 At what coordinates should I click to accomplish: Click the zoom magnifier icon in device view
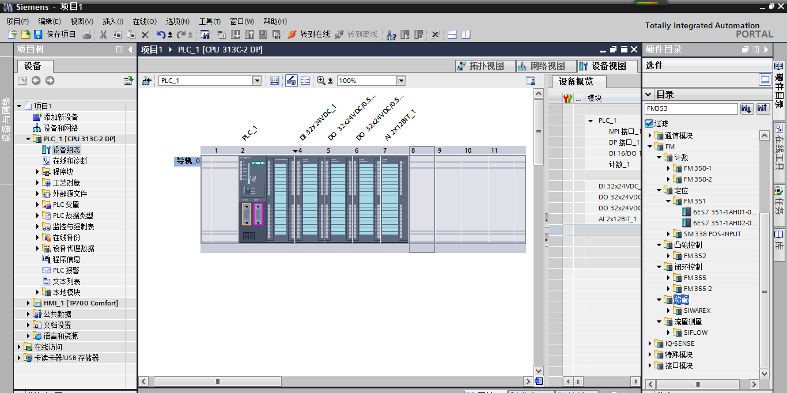pyautogui.click(x=321, y=81)
